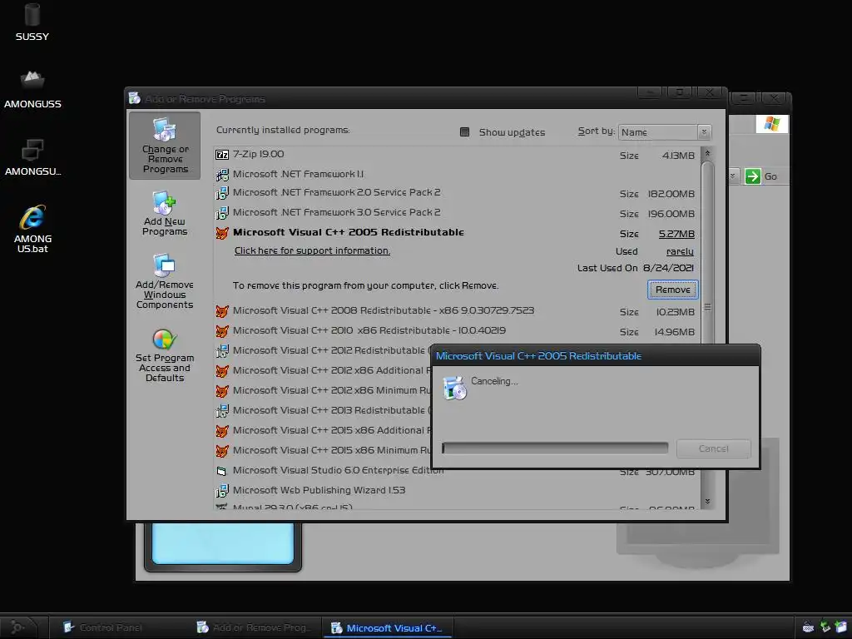The image size is (852, 639).
Task: Select the AMONGSU... computer desktop icon
Action: [x=32, y=156]
